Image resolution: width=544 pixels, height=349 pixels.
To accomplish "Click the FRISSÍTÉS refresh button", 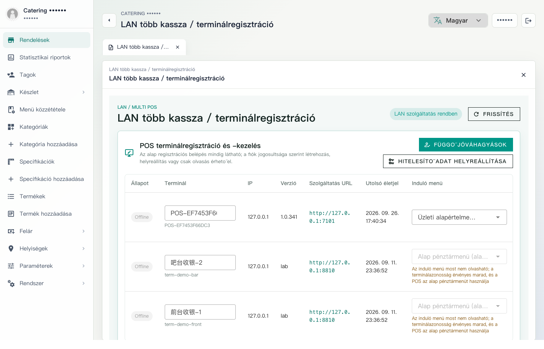I will pyautogui.click(x=494, y=114).
